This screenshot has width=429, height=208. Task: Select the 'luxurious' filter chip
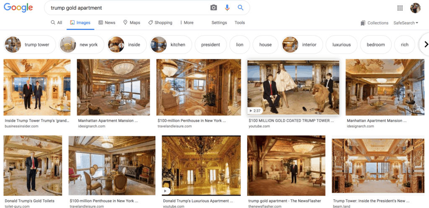point(341,45)
